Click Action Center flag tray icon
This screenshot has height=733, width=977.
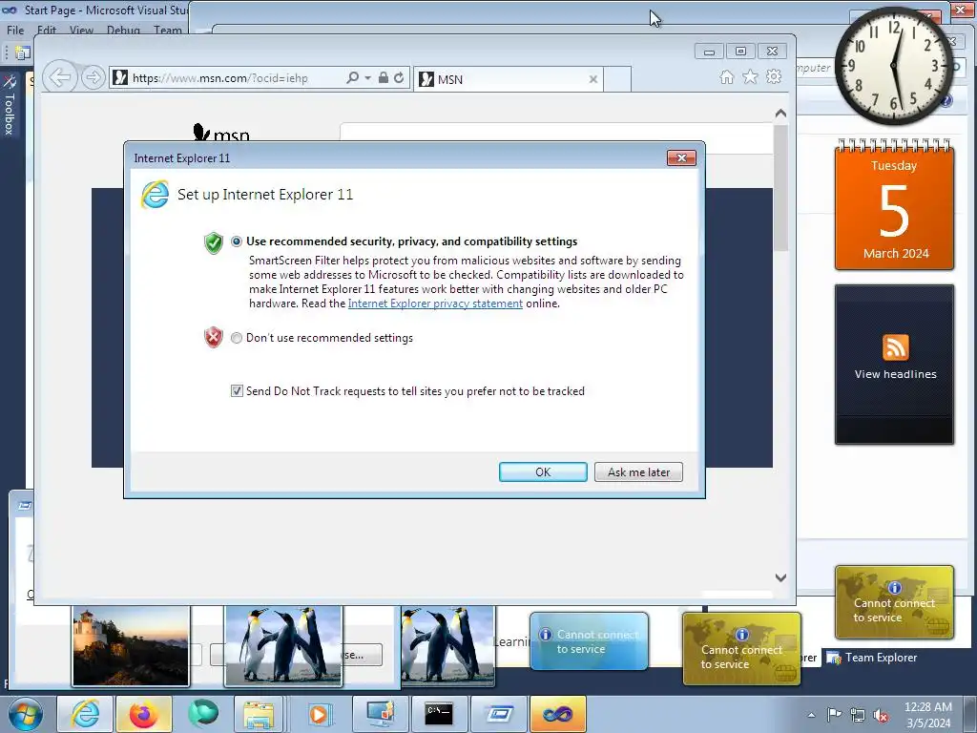click(834, 715)
